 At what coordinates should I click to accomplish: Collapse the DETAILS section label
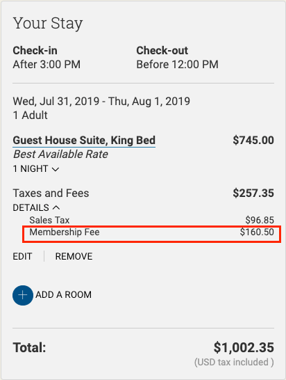pyautogui.click(x=31, y=207)
